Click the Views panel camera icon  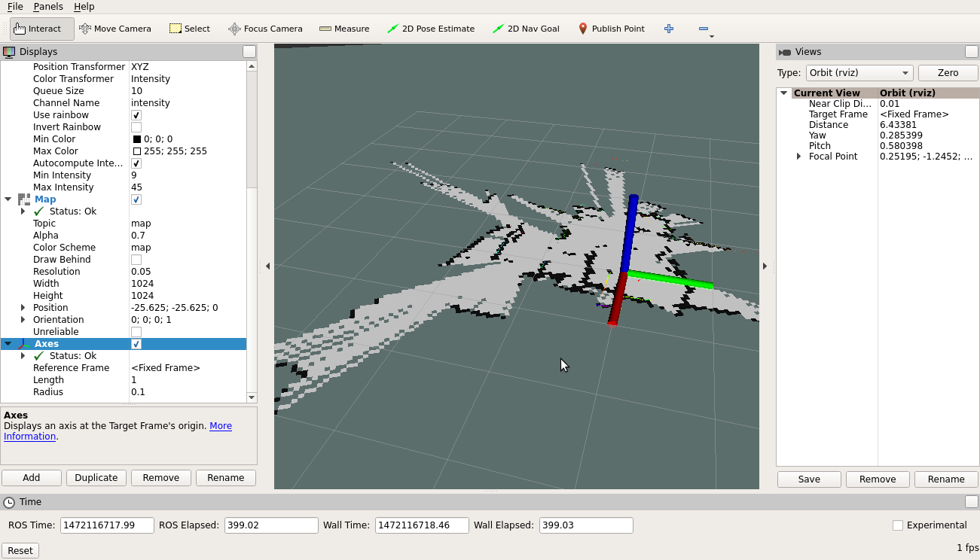[x=785, y=52]
